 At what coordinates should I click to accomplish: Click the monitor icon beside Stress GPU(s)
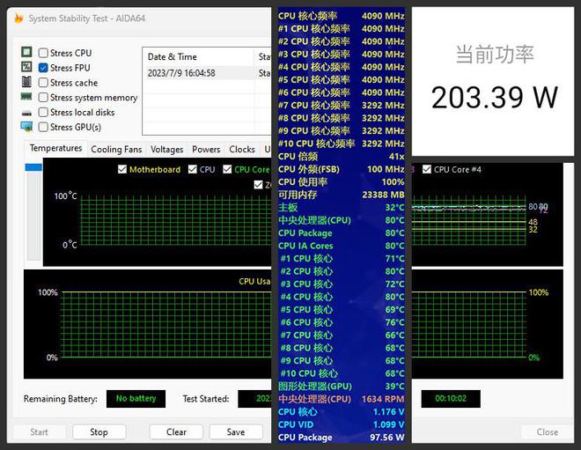click(26, 127)
